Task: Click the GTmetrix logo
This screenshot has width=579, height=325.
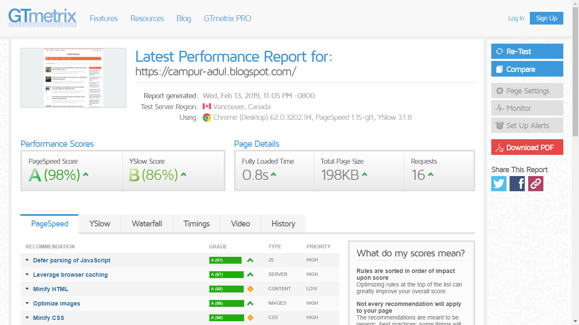Action: (x=42, y=18)
